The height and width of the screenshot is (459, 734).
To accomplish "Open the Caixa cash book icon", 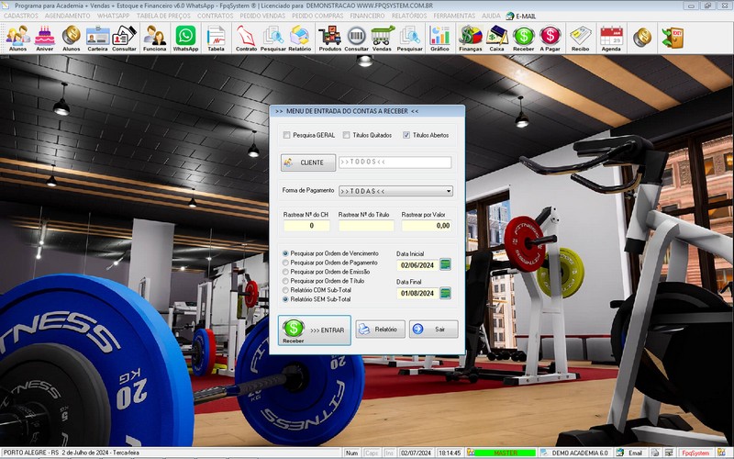I will click(x=496, y=39).
